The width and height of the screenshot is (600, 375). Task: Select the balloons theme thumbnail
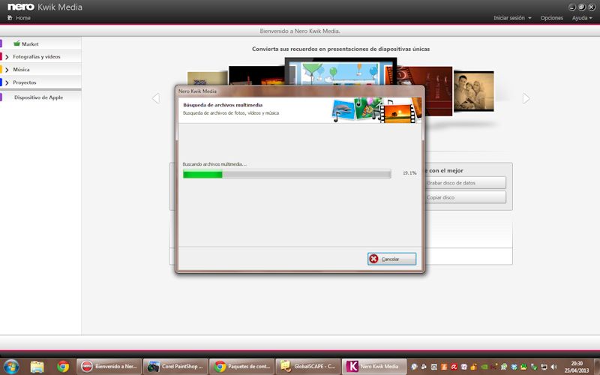pos(340,71)
